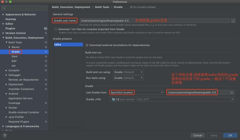Click project-level icon next to Gant
240x140 pixels.
(46, 57)
